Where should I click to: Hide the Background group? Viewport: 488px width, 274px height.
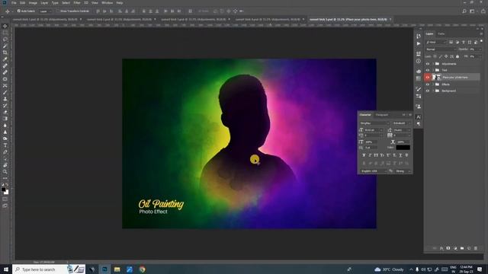428,91
